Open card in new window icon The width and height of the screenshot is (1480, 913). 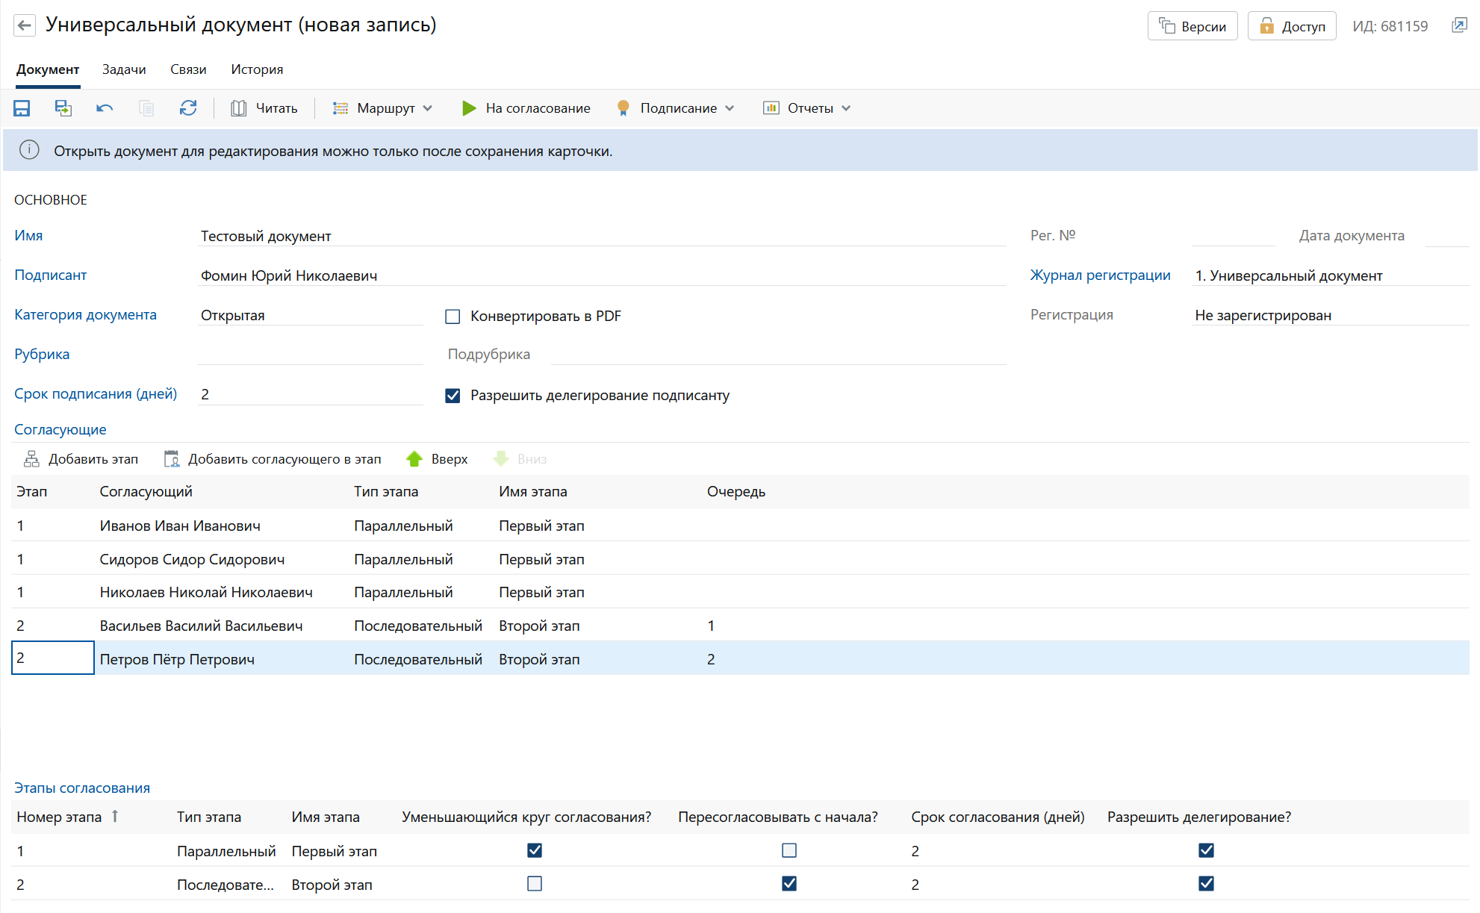(x=1458, y=26)
